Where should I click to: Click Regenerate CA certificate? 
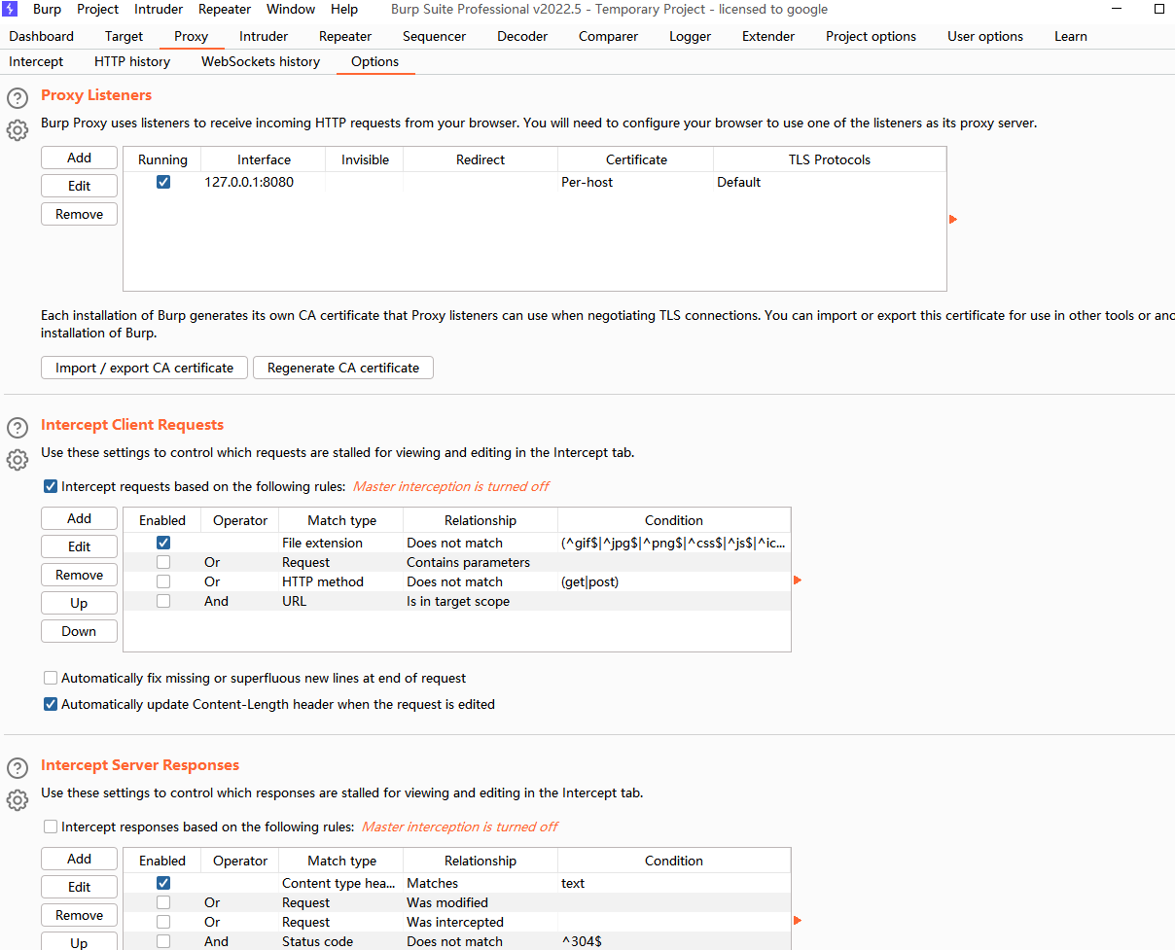point(343,368)
